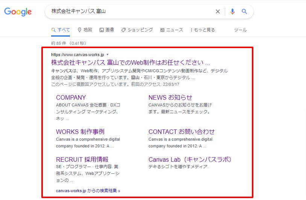The height and width of the screenshot is (200, 306).
Task: Open the Canvas Lab（キャンバスラボ） sitelink
Action: pos(190,159)
